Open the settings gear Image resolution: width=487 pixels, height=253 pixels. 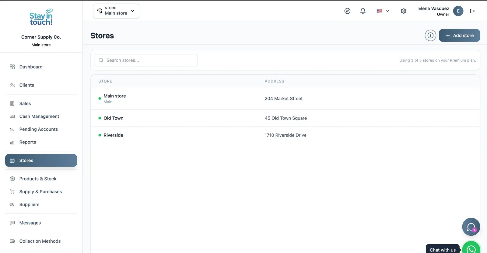[x=404, y=11]
